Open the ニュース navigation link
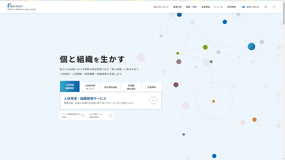 (x=218, y=7)
